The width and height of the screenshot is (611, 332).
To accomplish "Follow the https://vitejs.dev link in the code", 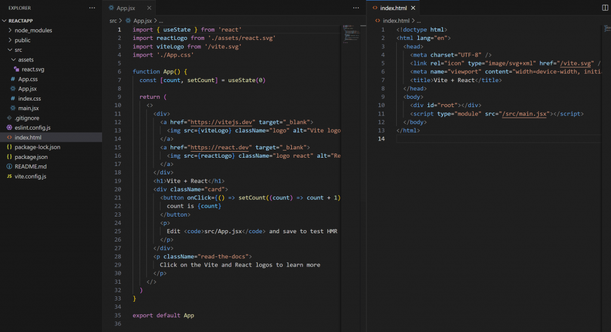I will tap(221, 122).
